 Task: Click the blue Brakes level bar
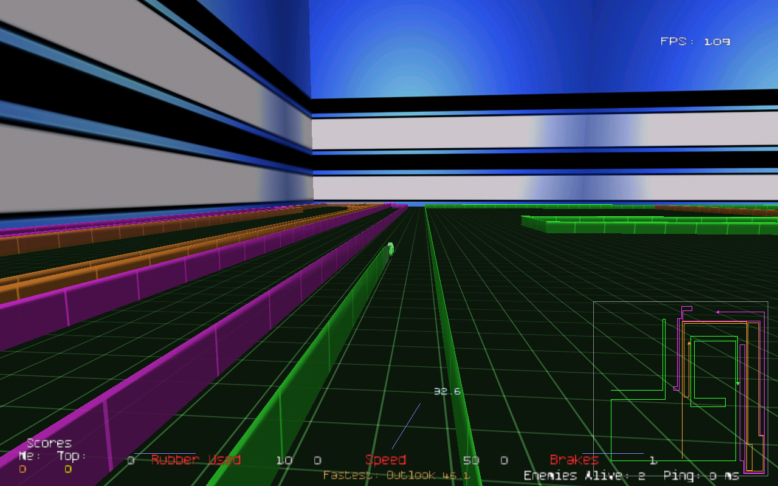(612, 453)
